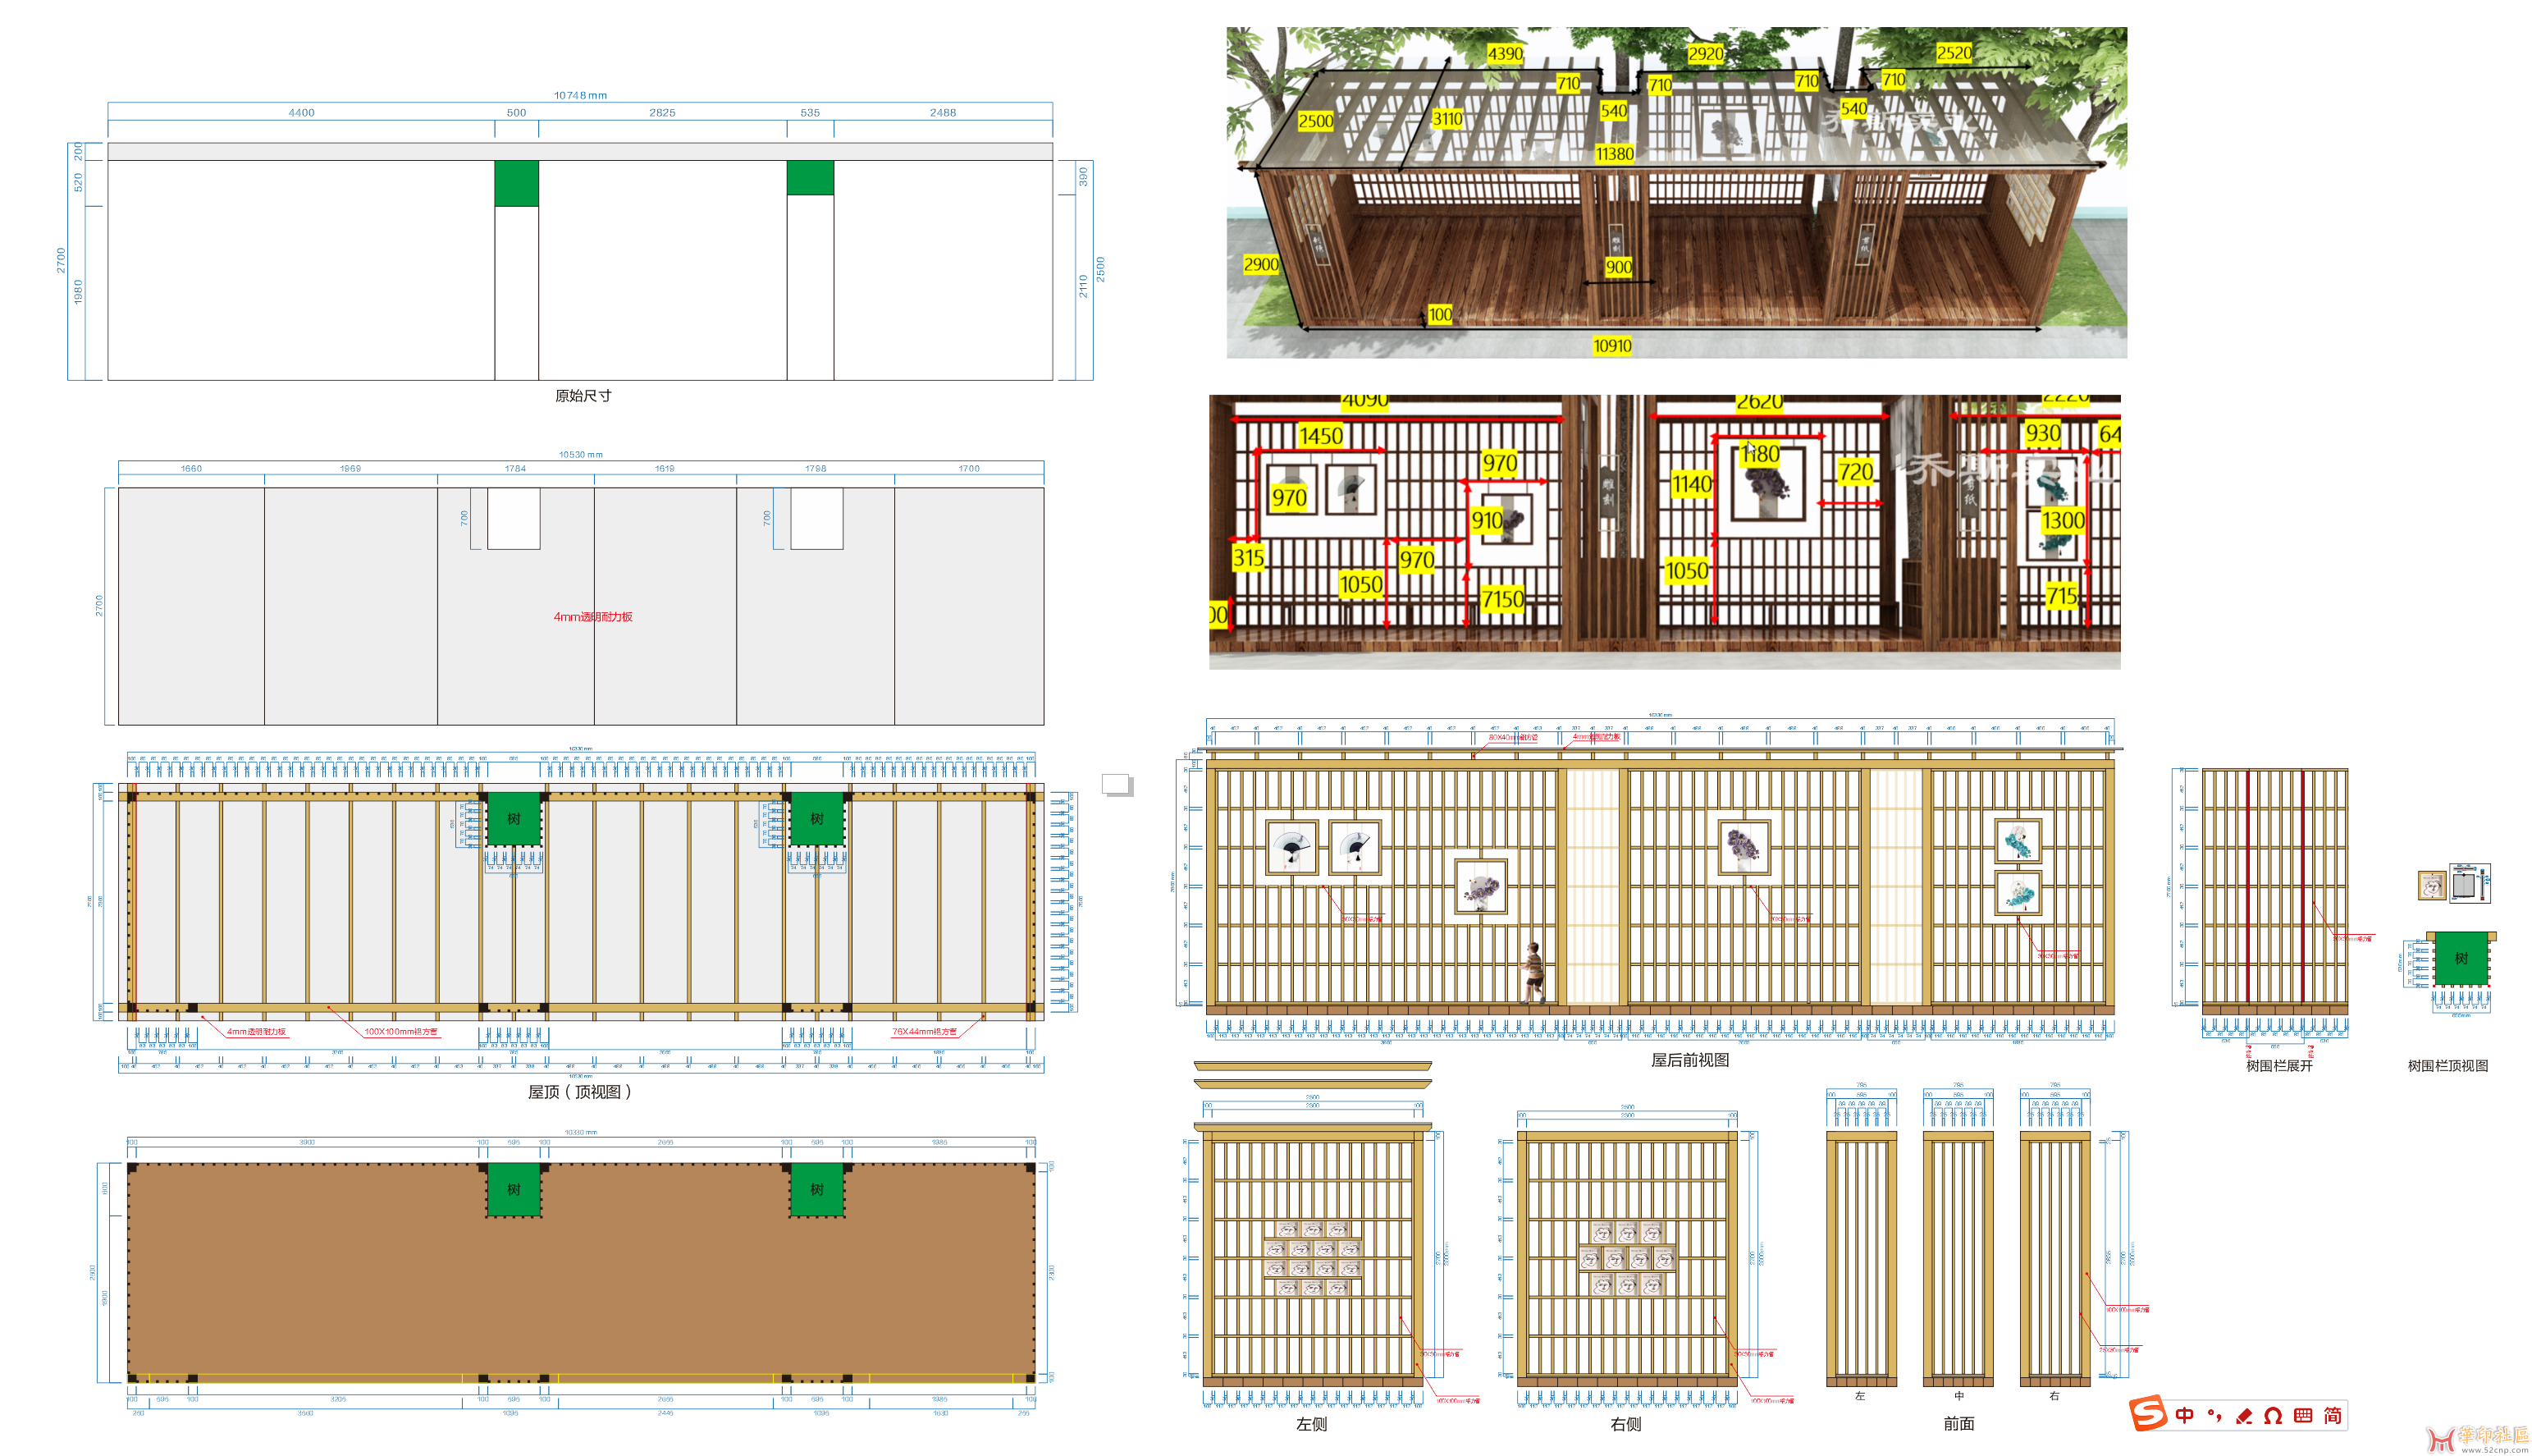The image size is (2532, 1456).
Task: Select the 3D pavilion perspective rendering image
Action: [x=1676, y=192]
